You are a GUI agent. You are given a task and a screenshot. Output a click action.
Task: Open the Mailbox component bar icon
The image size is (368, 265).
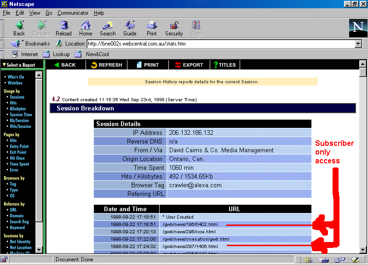click(324, 259)
